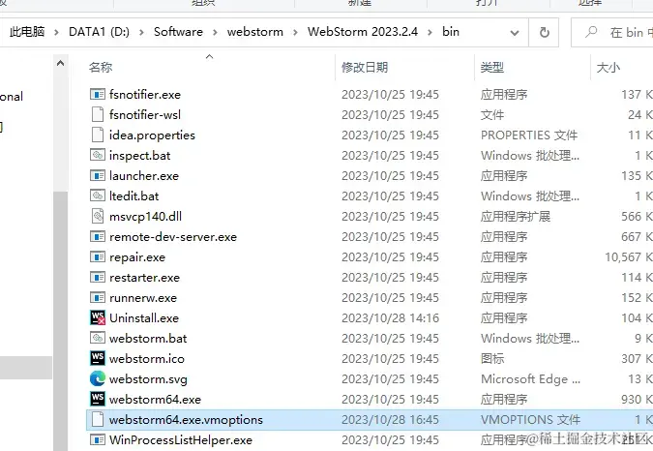Click the webstorm.ico WS logo icon
The height and width of the screenshot is (451, 653).
click(x=98, y=358)
